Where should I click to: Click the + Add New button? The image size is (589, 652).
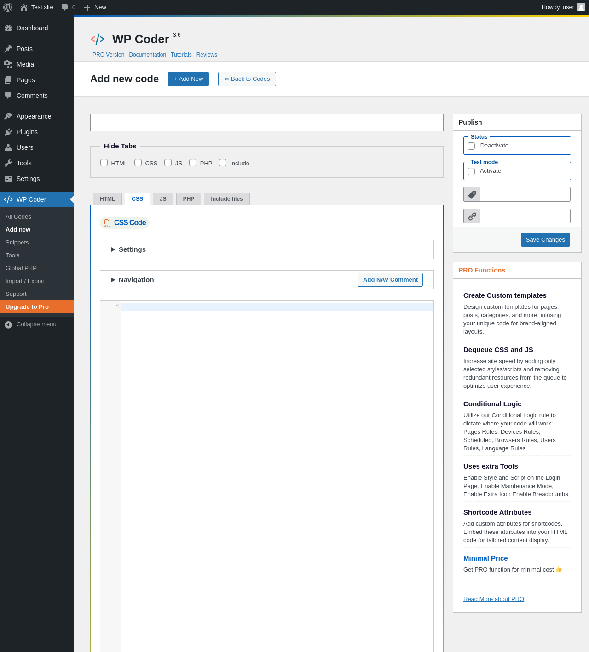tap(188, 79)
